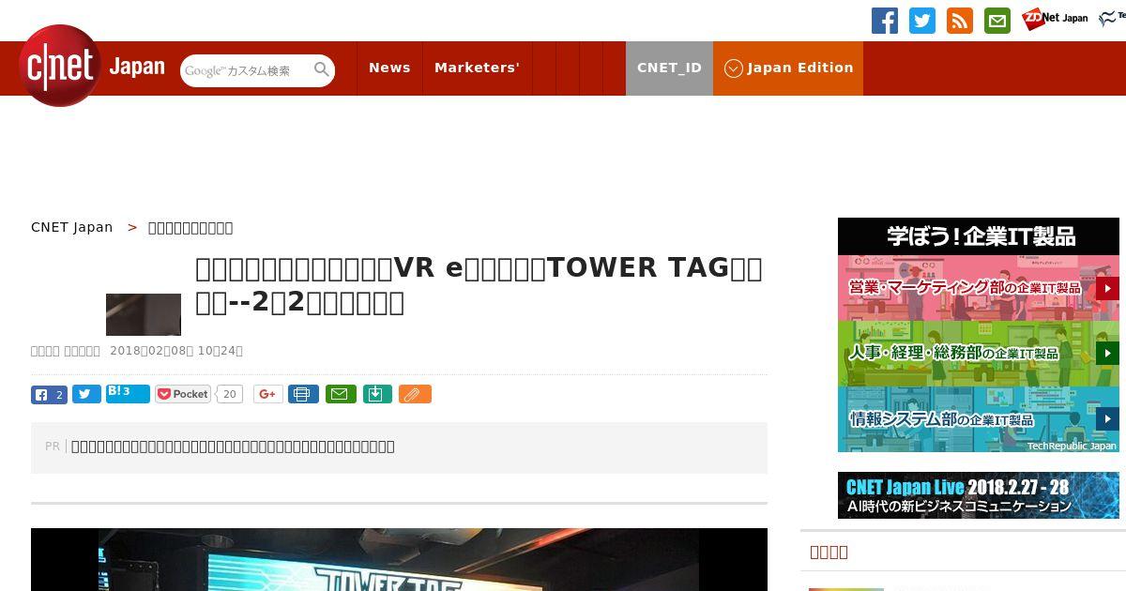
Task: Open the newsletter mail icon in header
Action: (997, 21)
